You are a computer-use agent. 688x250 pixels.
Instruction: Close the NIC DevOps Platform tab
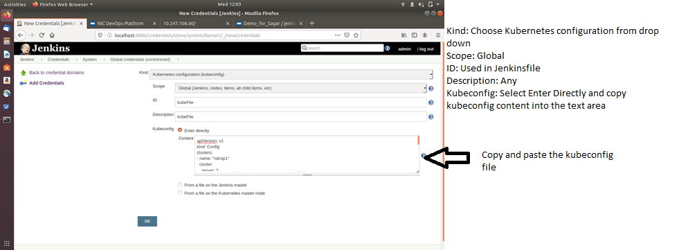(154, 24)
